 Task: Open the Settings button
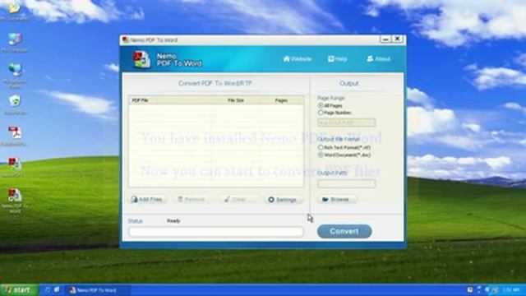(x=283, y=200)
